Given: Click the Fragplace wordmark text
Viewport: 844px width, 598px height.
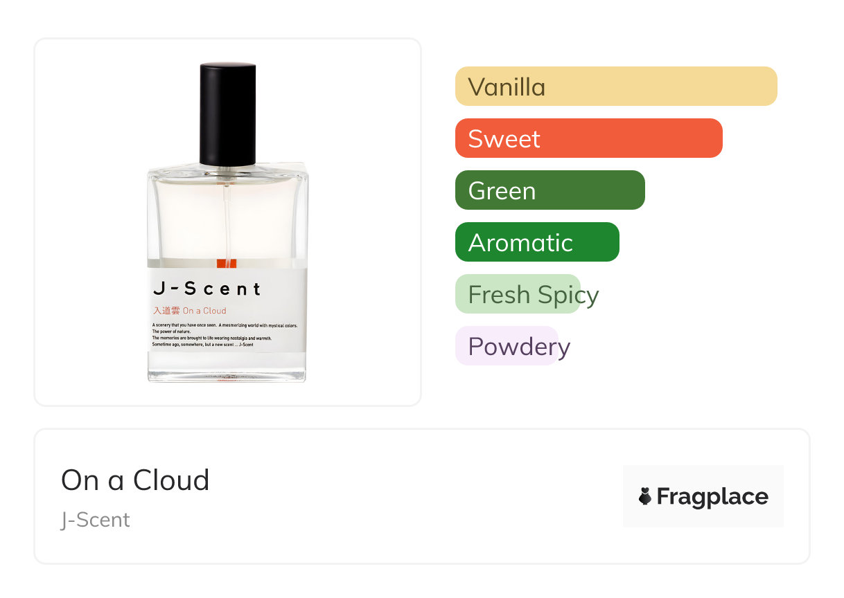Looking at the screenshot, I should point(712,496).
